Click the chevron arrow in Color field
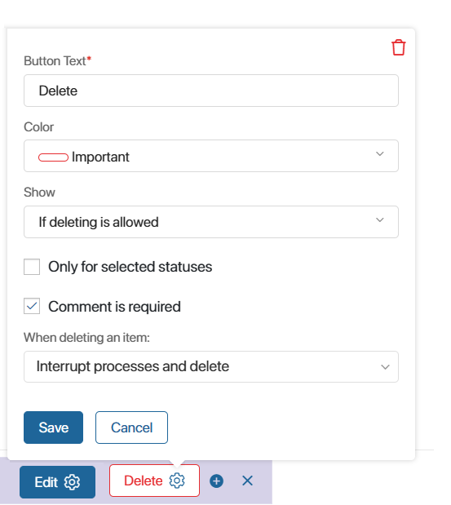 coord(380,154)
